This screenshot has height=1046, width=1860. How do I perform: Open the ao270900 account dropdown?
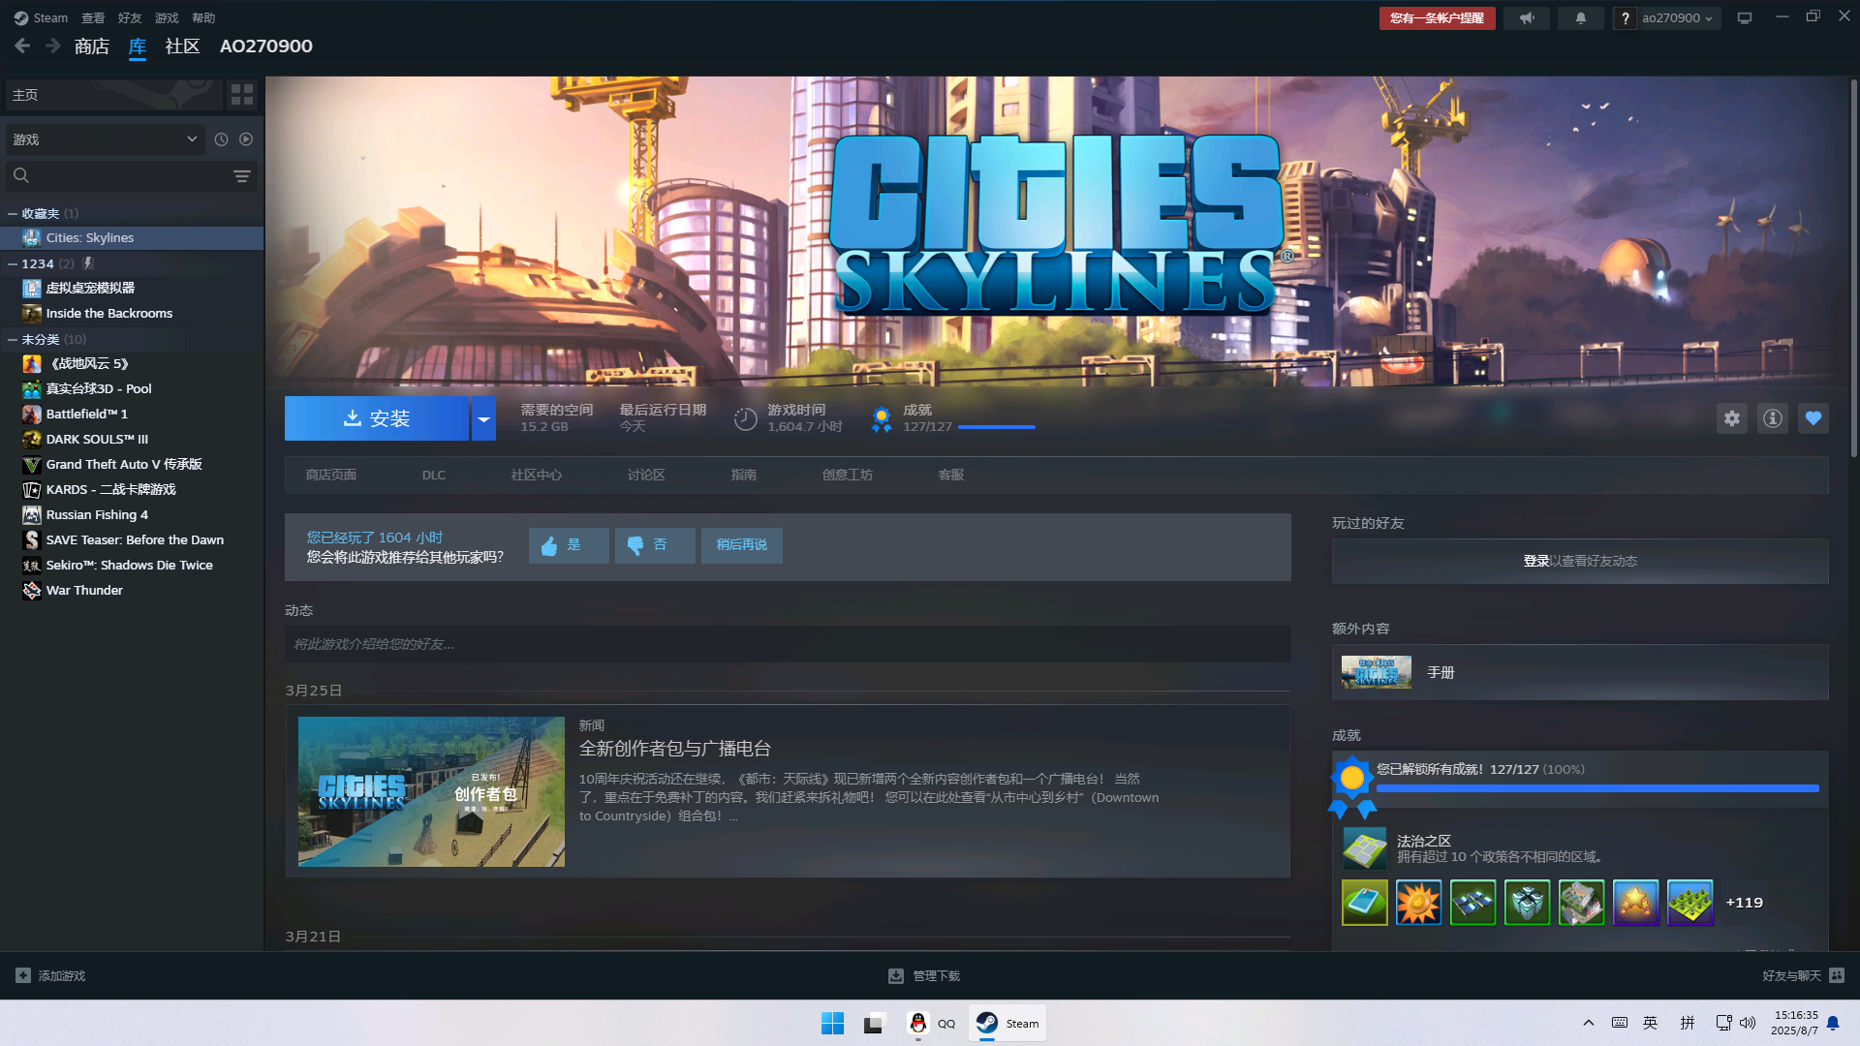click(x=1677, y=18)
